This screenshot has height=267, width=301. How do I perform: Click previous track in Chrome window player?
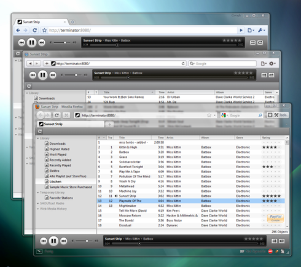tap(21, 42)
